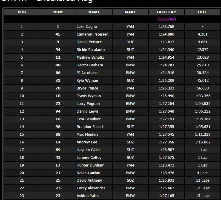221x200 pixels.
Task: Click the fastest lap time in magenta
Action: click(x=166, y=19)
